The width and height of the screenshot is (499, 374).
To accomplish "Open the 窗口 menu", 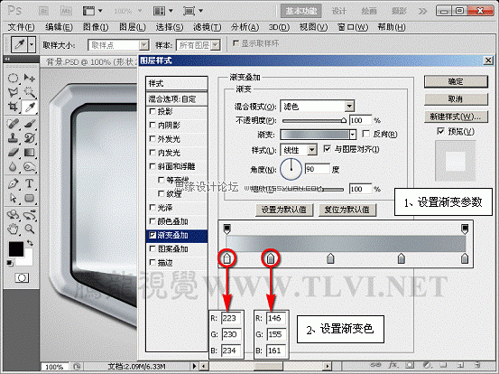I will 353,27.
